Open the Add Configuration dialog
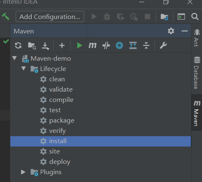This screenshot has width=202, height=182. (x=50, y=17)
